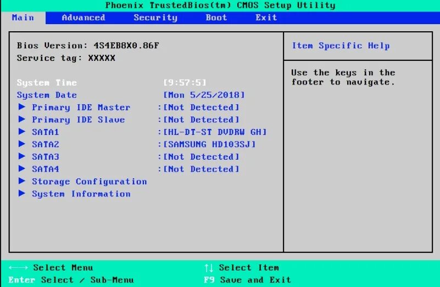
Task: Click the F9 key footer label
Action: coord(209,280)
